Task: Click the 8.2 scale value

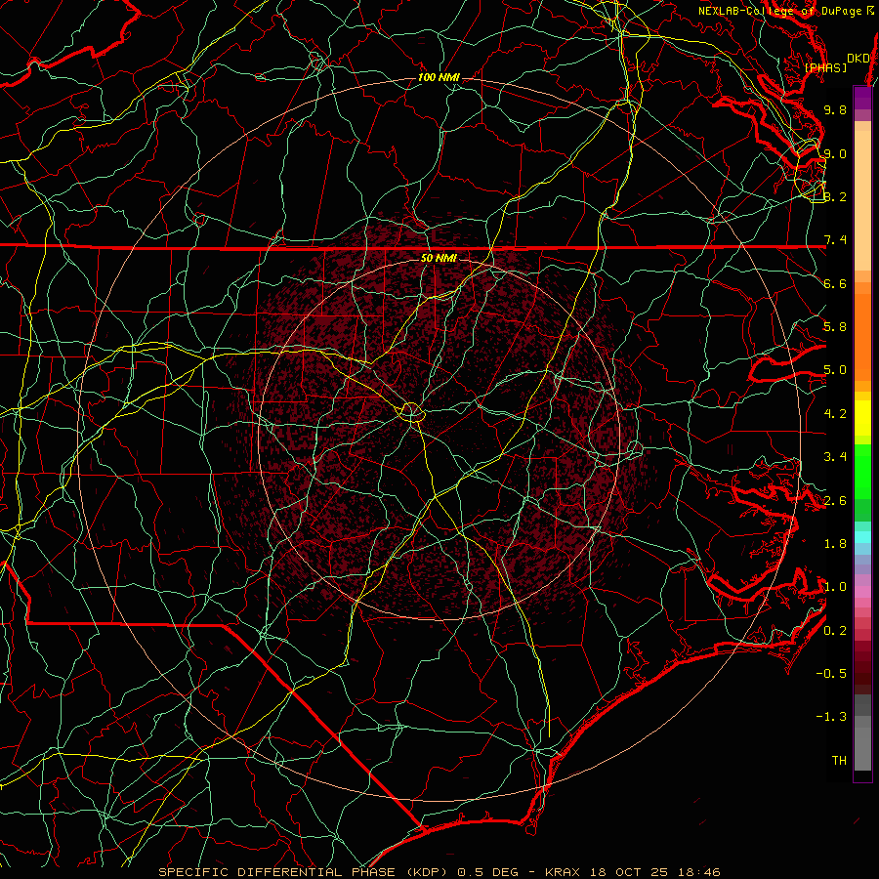Action: pyautogui.click(x=835, y=196)
